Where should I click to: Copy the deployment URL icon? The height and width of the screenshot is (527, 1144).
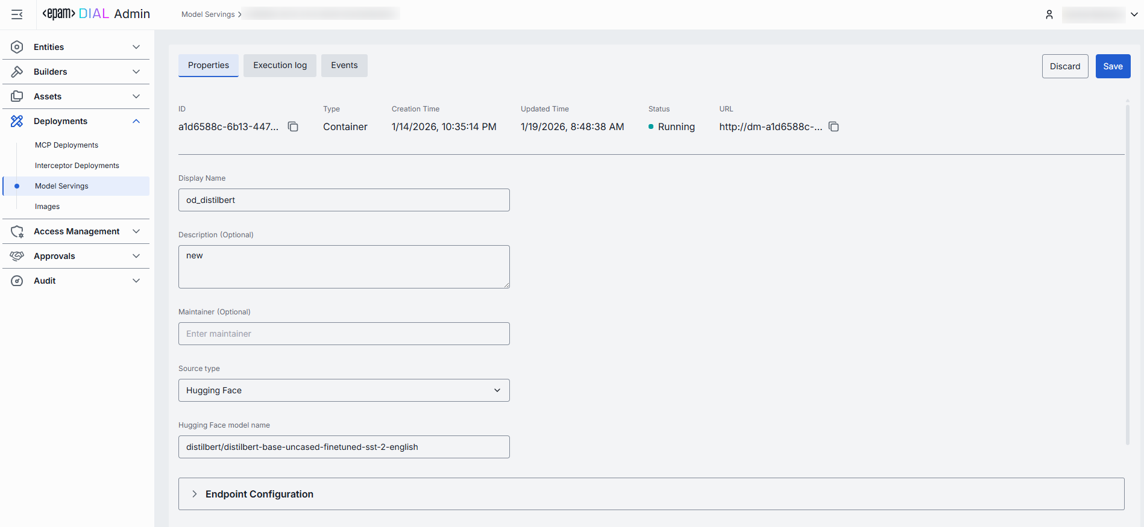[834, 126]
